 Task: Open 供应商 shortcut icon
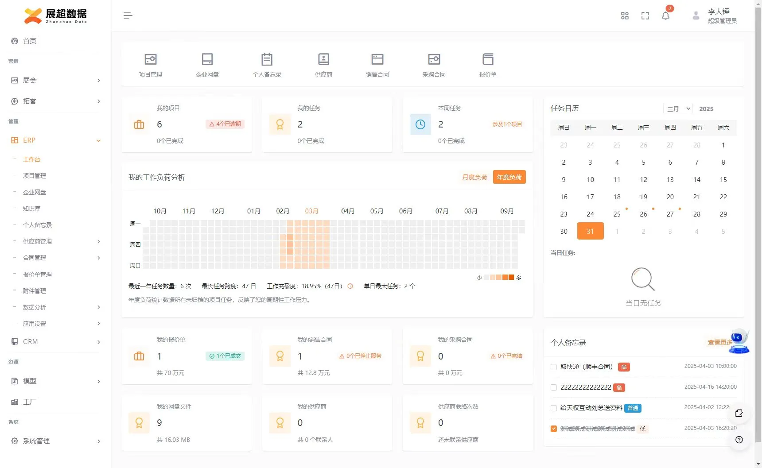click(323, 59)
